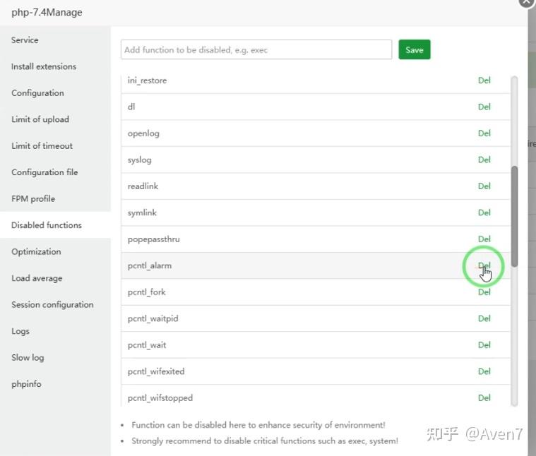Screen dimensions: 536x456
Task: Focus the add disabled function input field
Action: point(256,50)
